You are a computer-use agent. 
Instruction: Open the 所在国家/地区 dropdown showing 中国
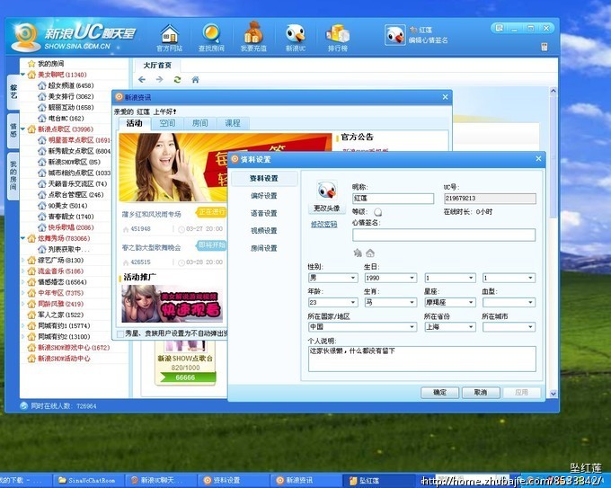(x=362, y=327)
